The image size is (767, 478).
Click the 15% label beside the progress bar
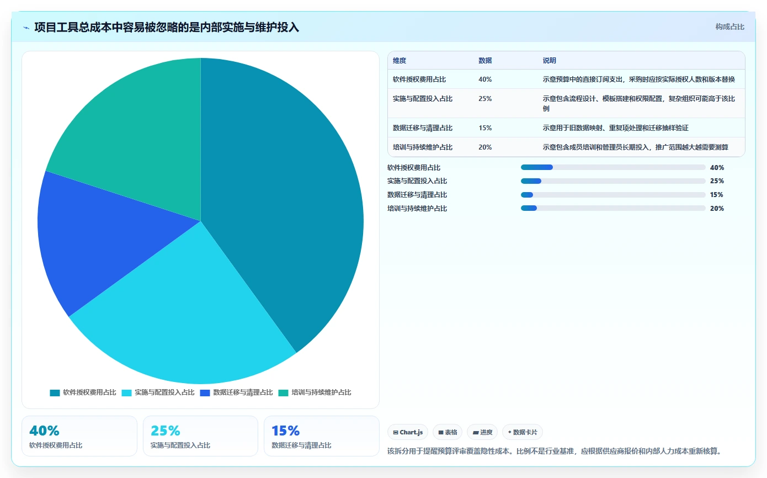point(717,195)
